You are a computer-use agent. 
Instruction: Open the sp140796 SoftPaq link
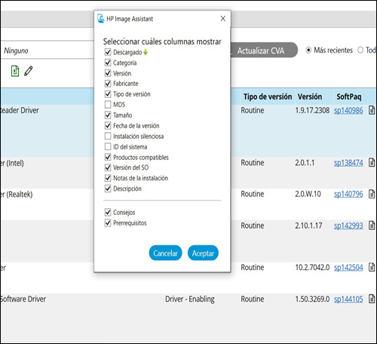(x=348, y=194)
